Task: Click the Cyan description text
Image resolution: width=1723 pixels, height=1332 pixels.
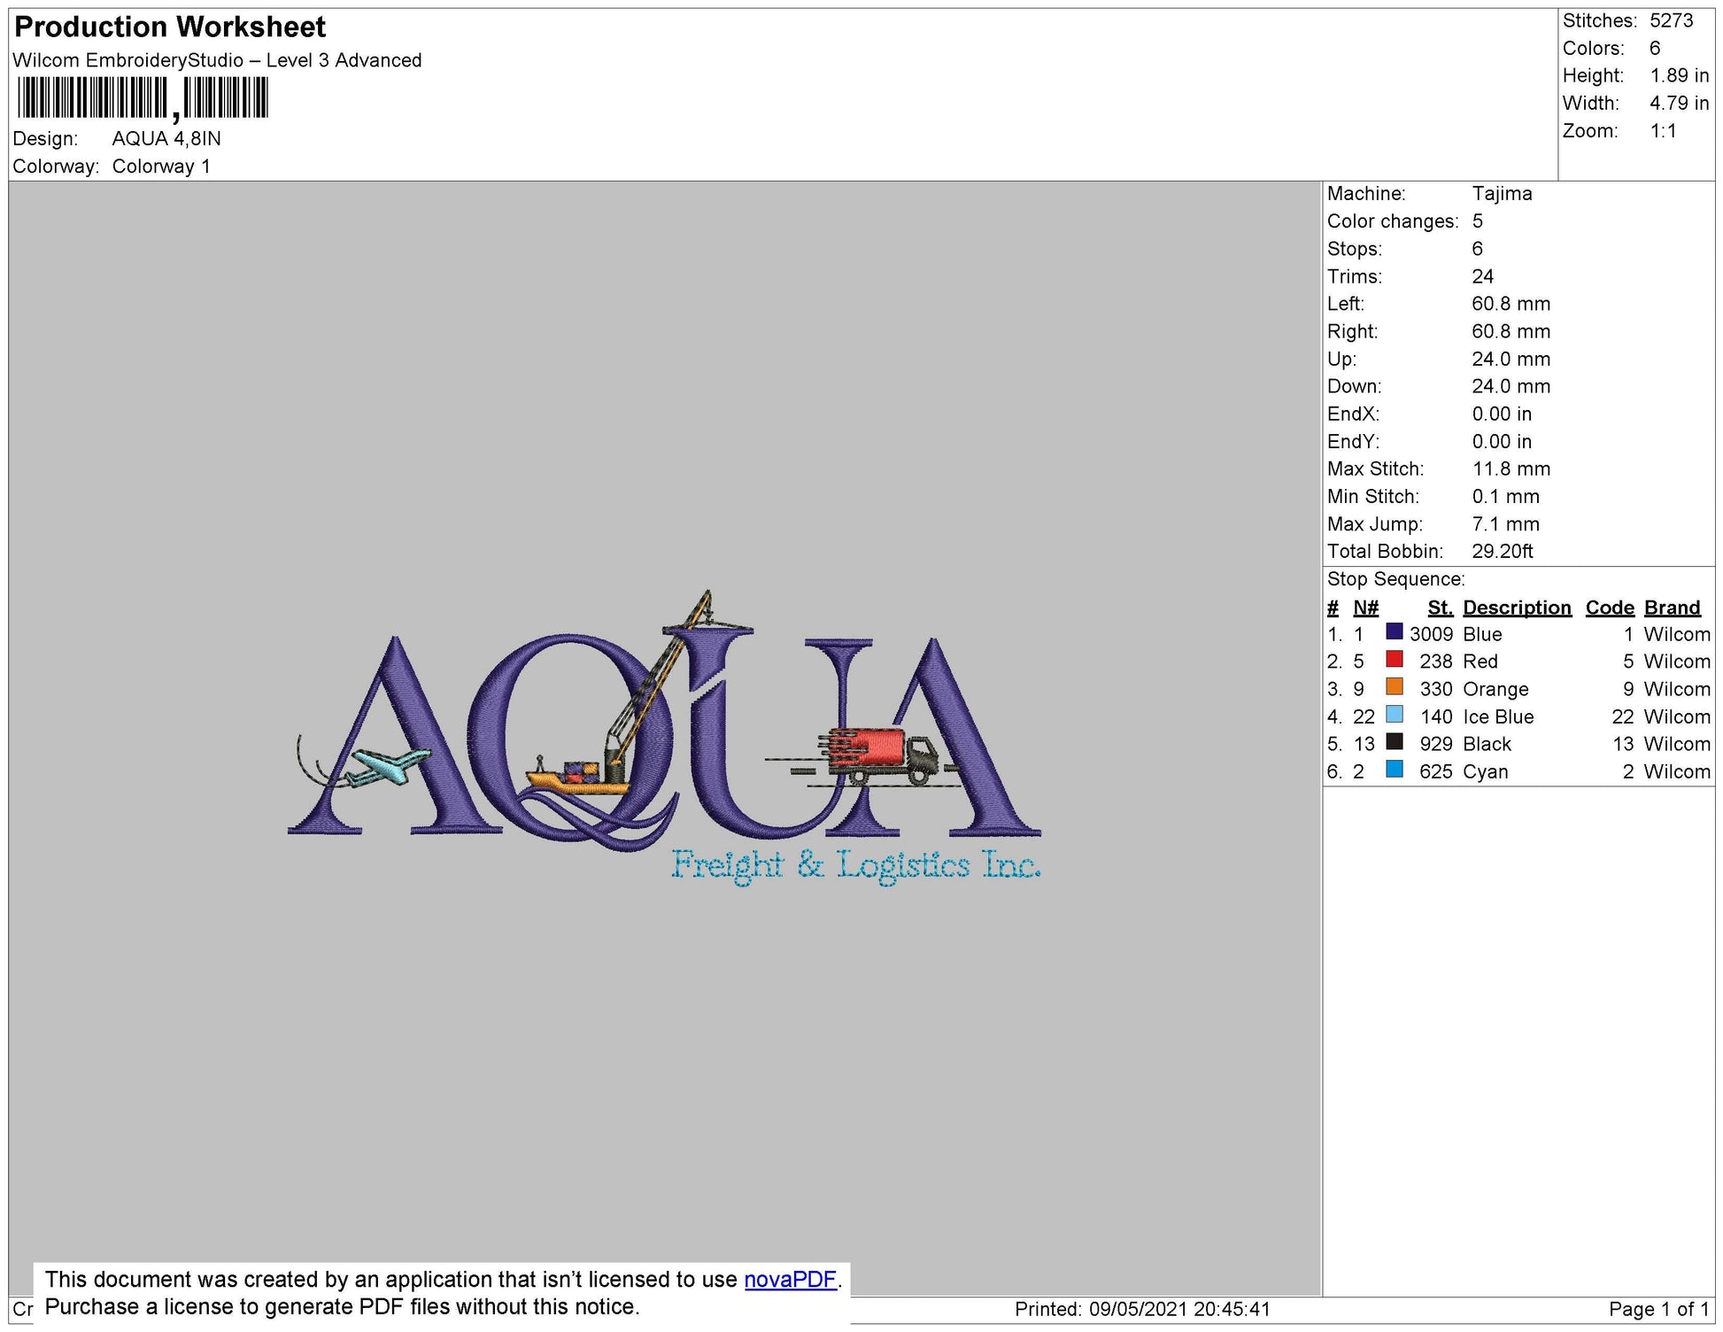Action: coord(1485,771)
